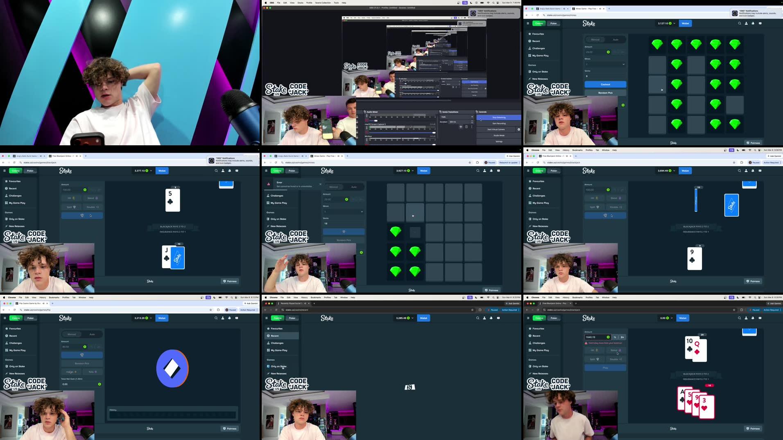The height and width of the screenshot is (440, 783).
Task: Open the notifications bell icon
Action: point(752,23)
